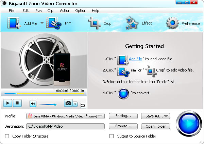Enable Copy Folder Structure checkbox

(7, 136)
